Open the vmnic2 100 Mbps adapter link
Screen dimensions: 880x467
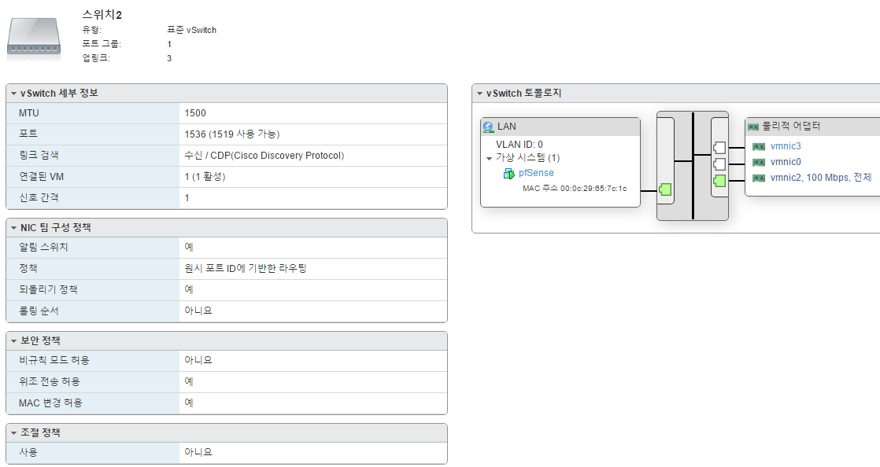tap(820, 178)
